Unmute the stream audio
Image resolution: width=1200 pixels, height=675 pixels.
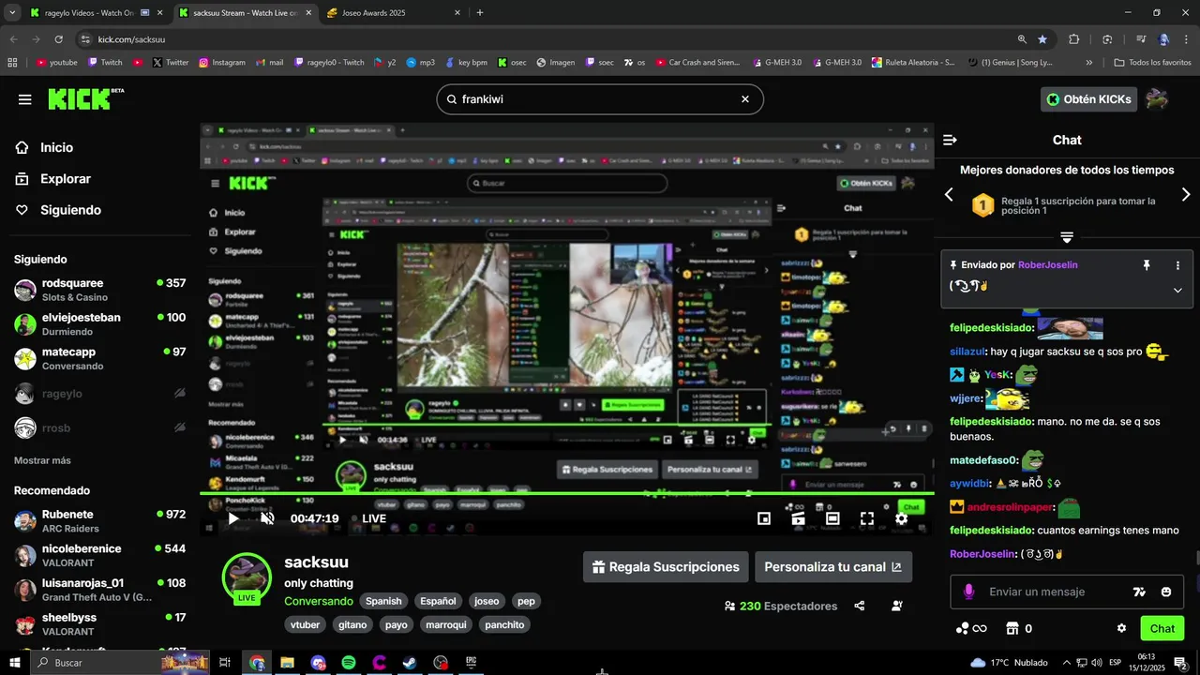(x=267, y=518)
